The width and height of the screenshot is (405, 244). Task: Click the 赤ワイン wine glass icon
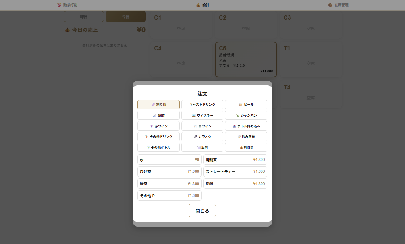pyautogui.click(x=151, y=126)
